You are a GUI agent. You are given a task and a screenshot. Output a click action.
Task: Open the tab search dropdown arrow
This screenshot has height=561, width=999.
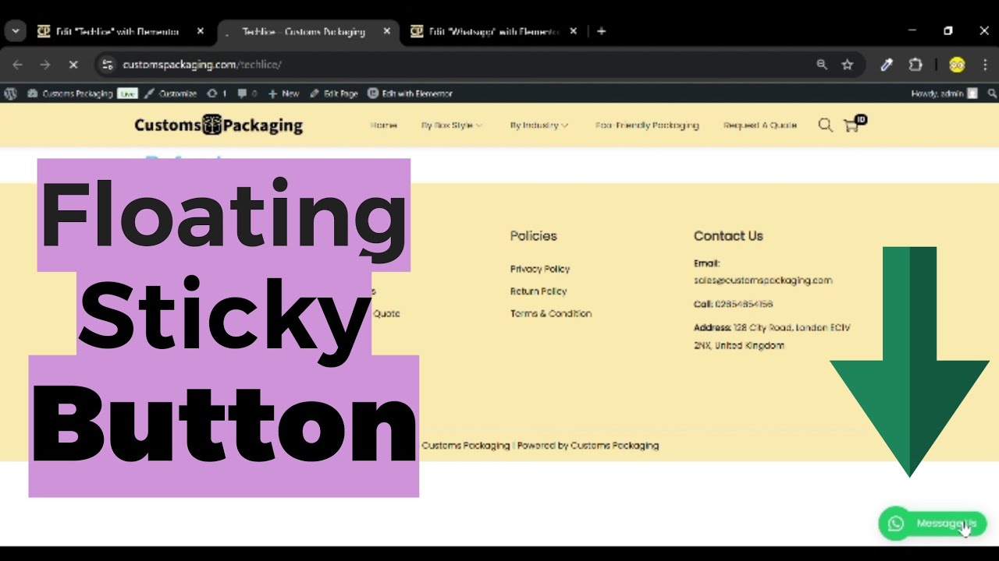point(15,31)
